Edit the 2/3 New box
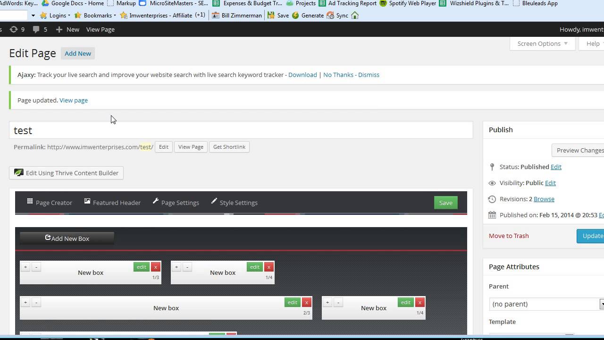This screenshot has width=604, height=340. pos(293,302)
